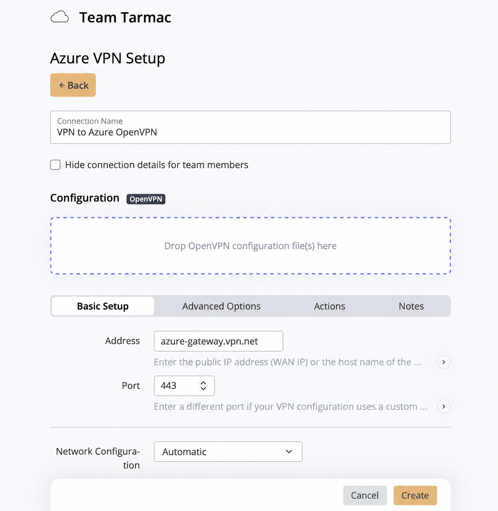The image size is (498, 511).
Task: Decrease port with stepper down arrow
Action: [x=203, y=389]
